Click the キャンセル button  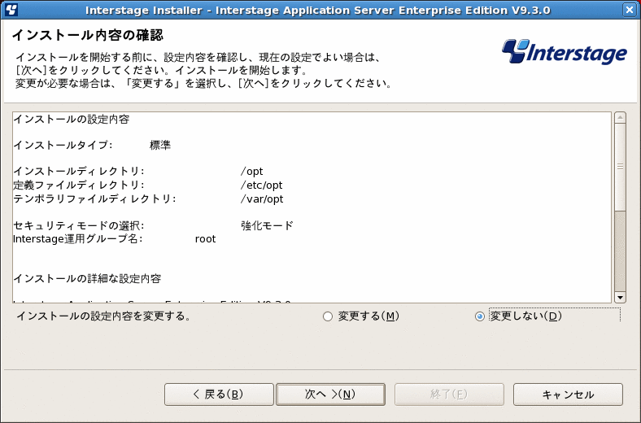click(x=569, y=395)
